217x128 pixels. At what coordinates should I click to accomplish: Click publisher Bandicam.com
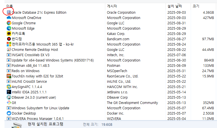pos(118,39)
